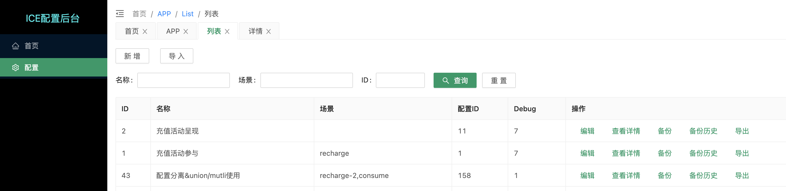Click 导出 for 配置分离&union/mutli使用 row
Viewport: 786px width, 191px height.
742,176
